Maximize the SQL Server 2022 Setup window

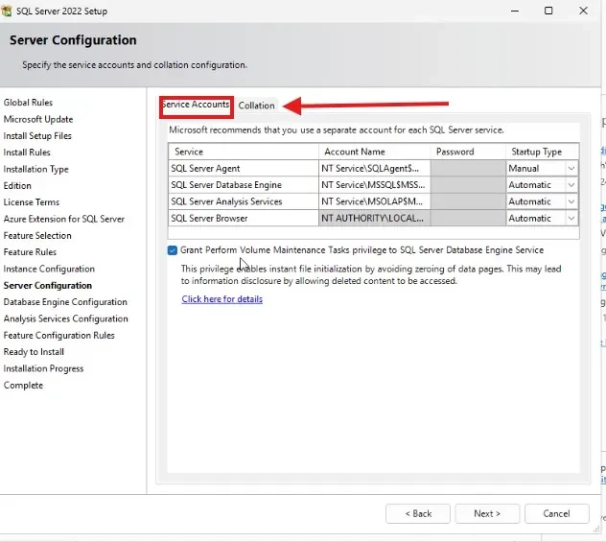[x=548, y=12]
